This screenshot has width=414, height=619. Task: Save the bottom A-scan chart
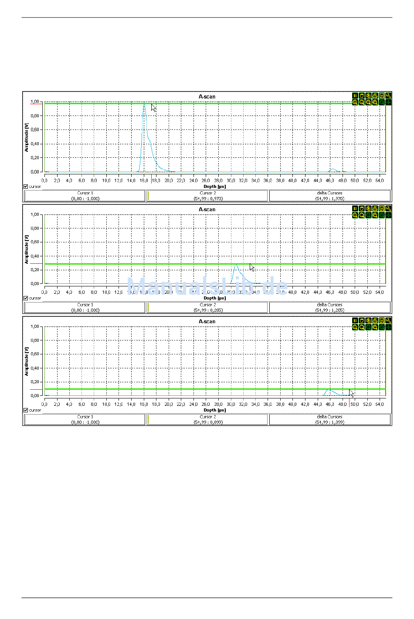382,320
